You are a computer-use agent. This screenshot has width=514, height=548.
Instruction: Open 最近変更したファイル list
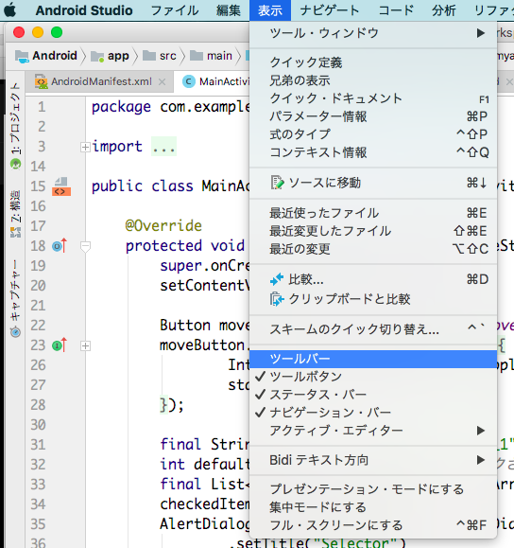click(x=373, y=231)
